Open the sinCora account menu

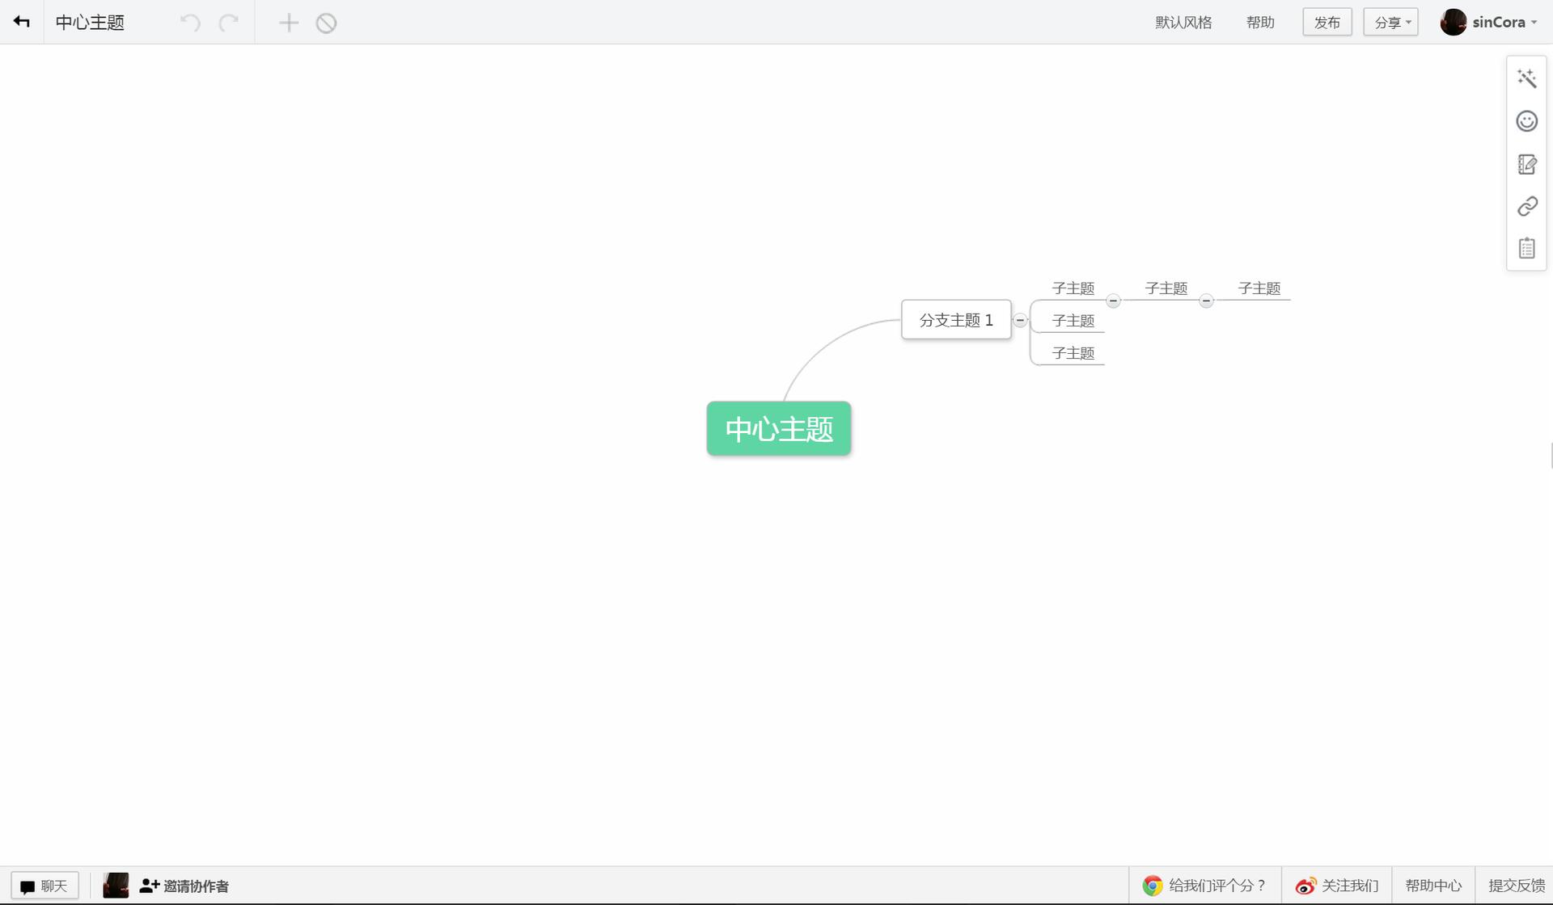click(1489, 23)
